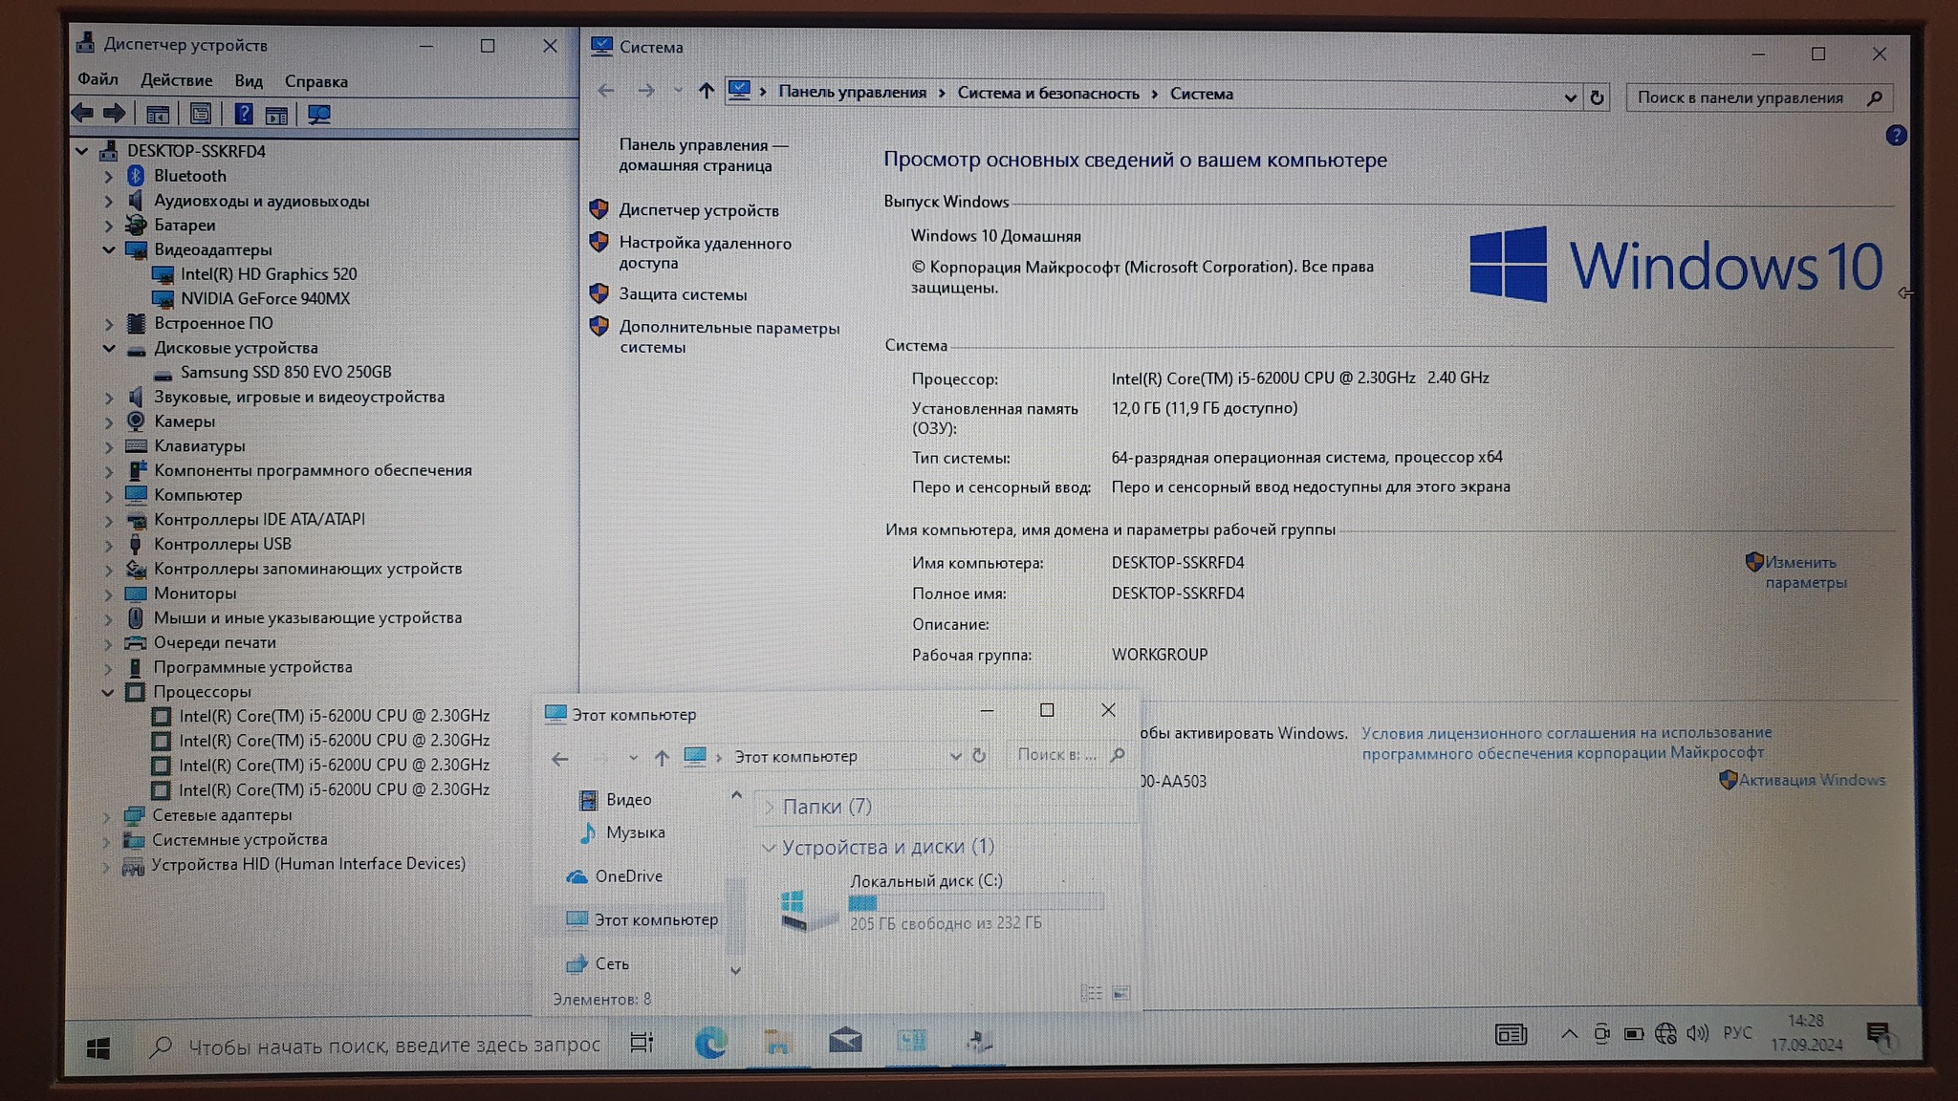Click Поиск в панели управления search field
Screen dimensions: 1958x1101
pyautogui.click(x=1740, y=97)
